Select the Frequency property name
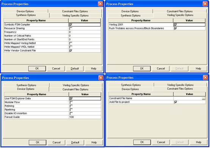Viewport: 210px width, 148px height. pos(10,32)
